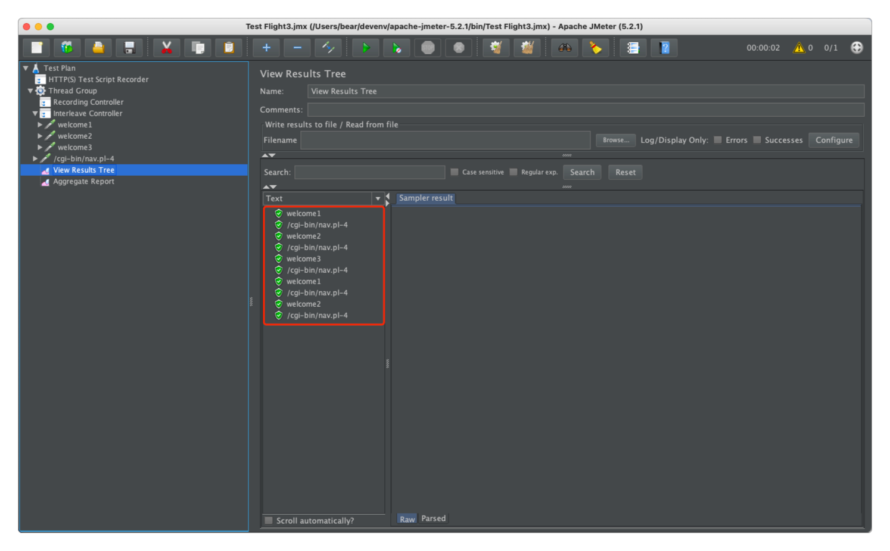Image resolution: width=890 pixels, height=551 pixels.
Task: Click the Search button
Action: pos(582,172)
